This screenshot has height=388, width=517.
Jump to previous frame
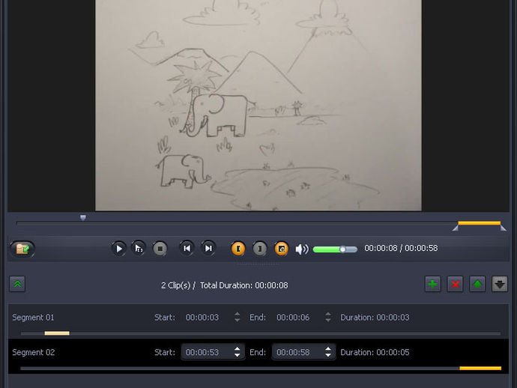(187, 248)
